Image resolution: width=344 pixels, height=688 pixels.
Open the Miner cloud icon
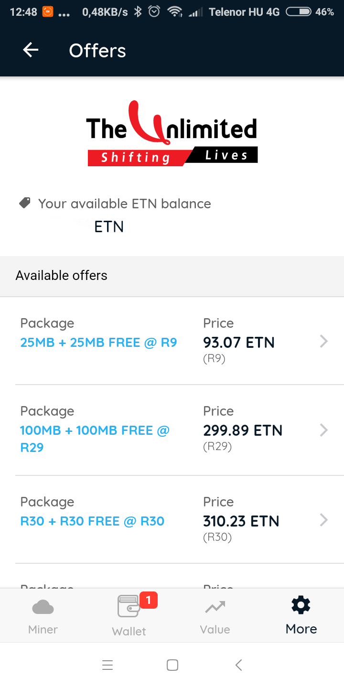click(x=43, y=608)
